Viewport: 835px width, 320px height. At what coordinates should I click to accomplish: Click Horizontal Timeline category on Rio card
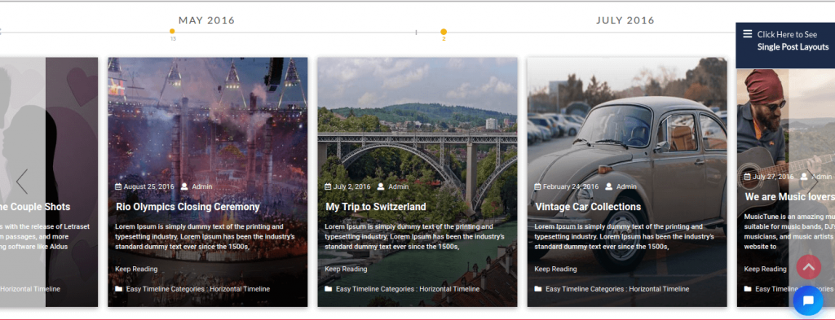point(240,289)
